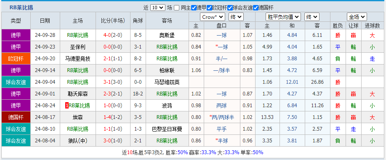This screenshot has width=386, height=160.
Task: Click the 进球数 column header
Action: click(x=372, y=25)
